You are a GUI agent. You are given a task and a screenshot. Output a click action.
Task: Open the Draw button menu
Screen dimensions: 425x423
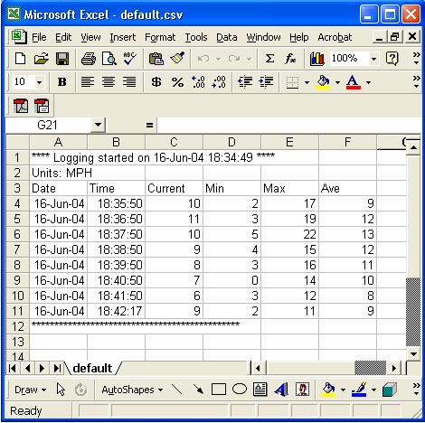pyautogui.click(x=30, y=390)
